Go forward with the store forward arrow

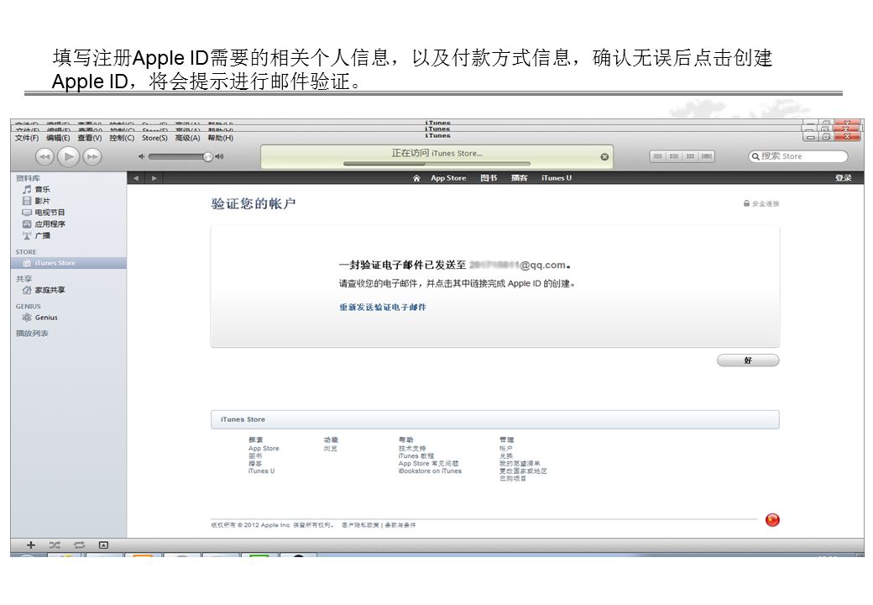(x=154, y=178)
